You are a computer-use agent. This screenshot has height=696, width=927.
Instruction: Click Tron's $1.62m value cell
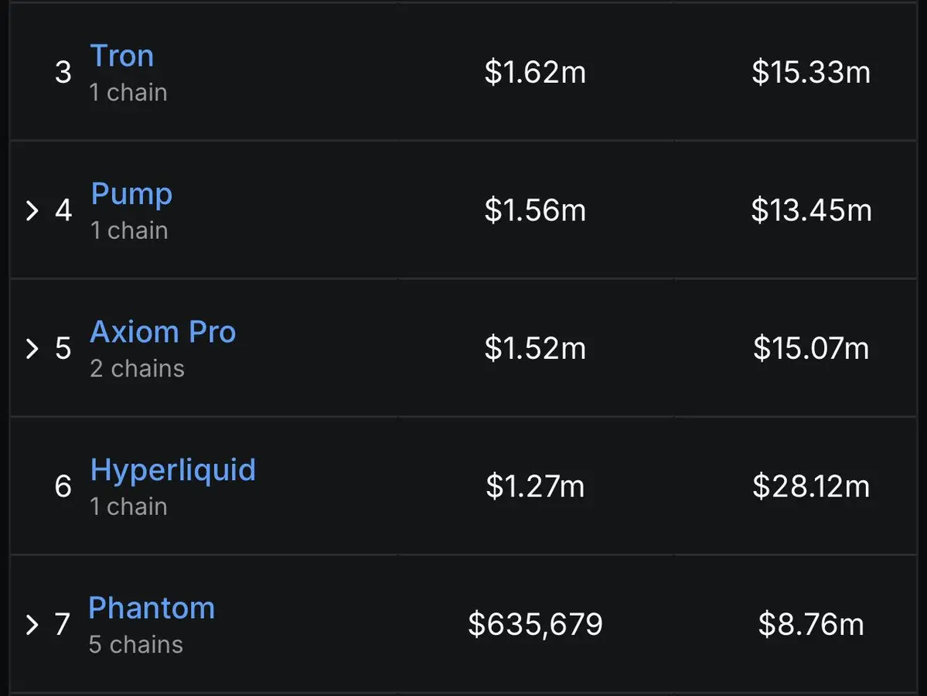pos(535,72)
